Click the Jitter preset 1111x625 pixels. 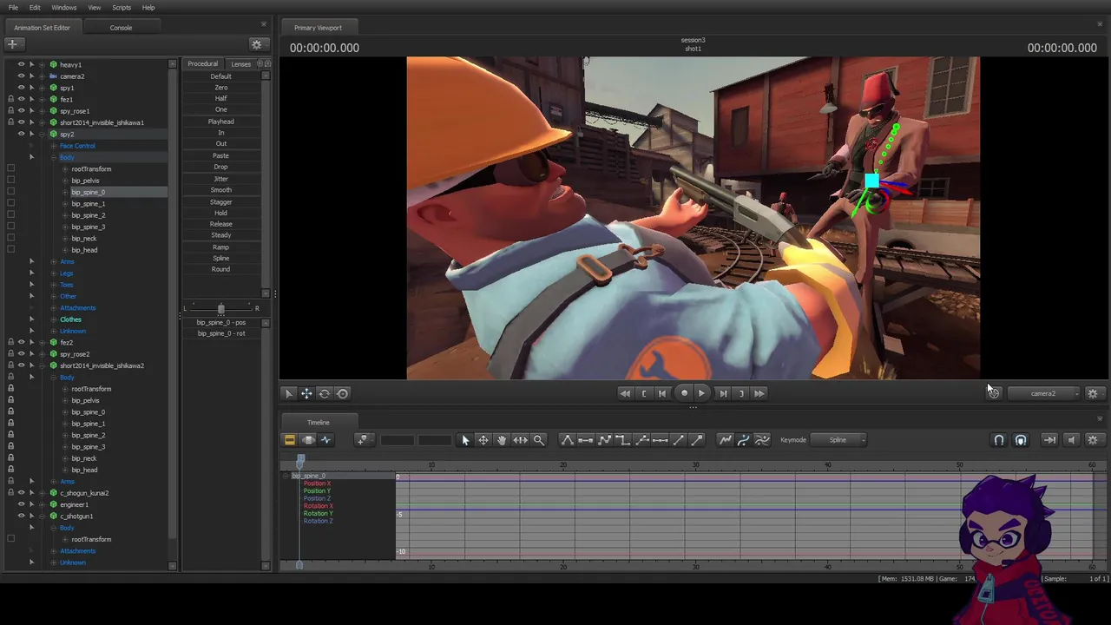(x=221, y=179)
